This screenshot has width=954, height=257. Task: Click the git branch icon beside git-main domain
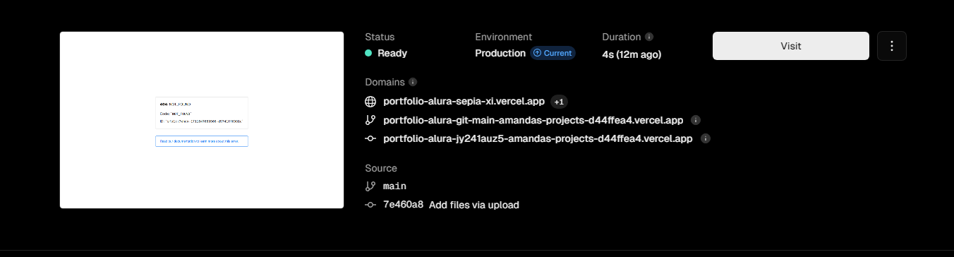coord(370,120)
